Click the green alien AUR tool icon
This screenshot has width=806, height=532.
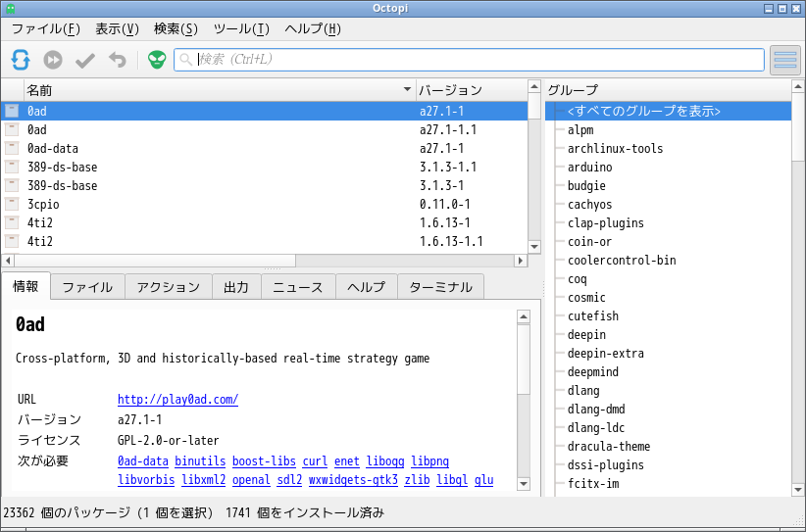tap(157, 60)
